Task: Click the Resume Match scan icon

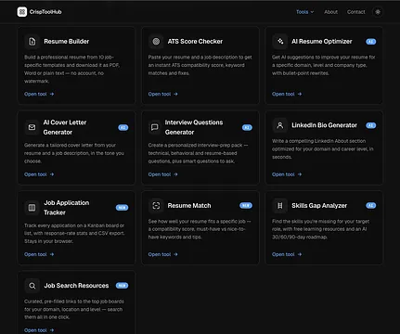Action: [156, 206]
